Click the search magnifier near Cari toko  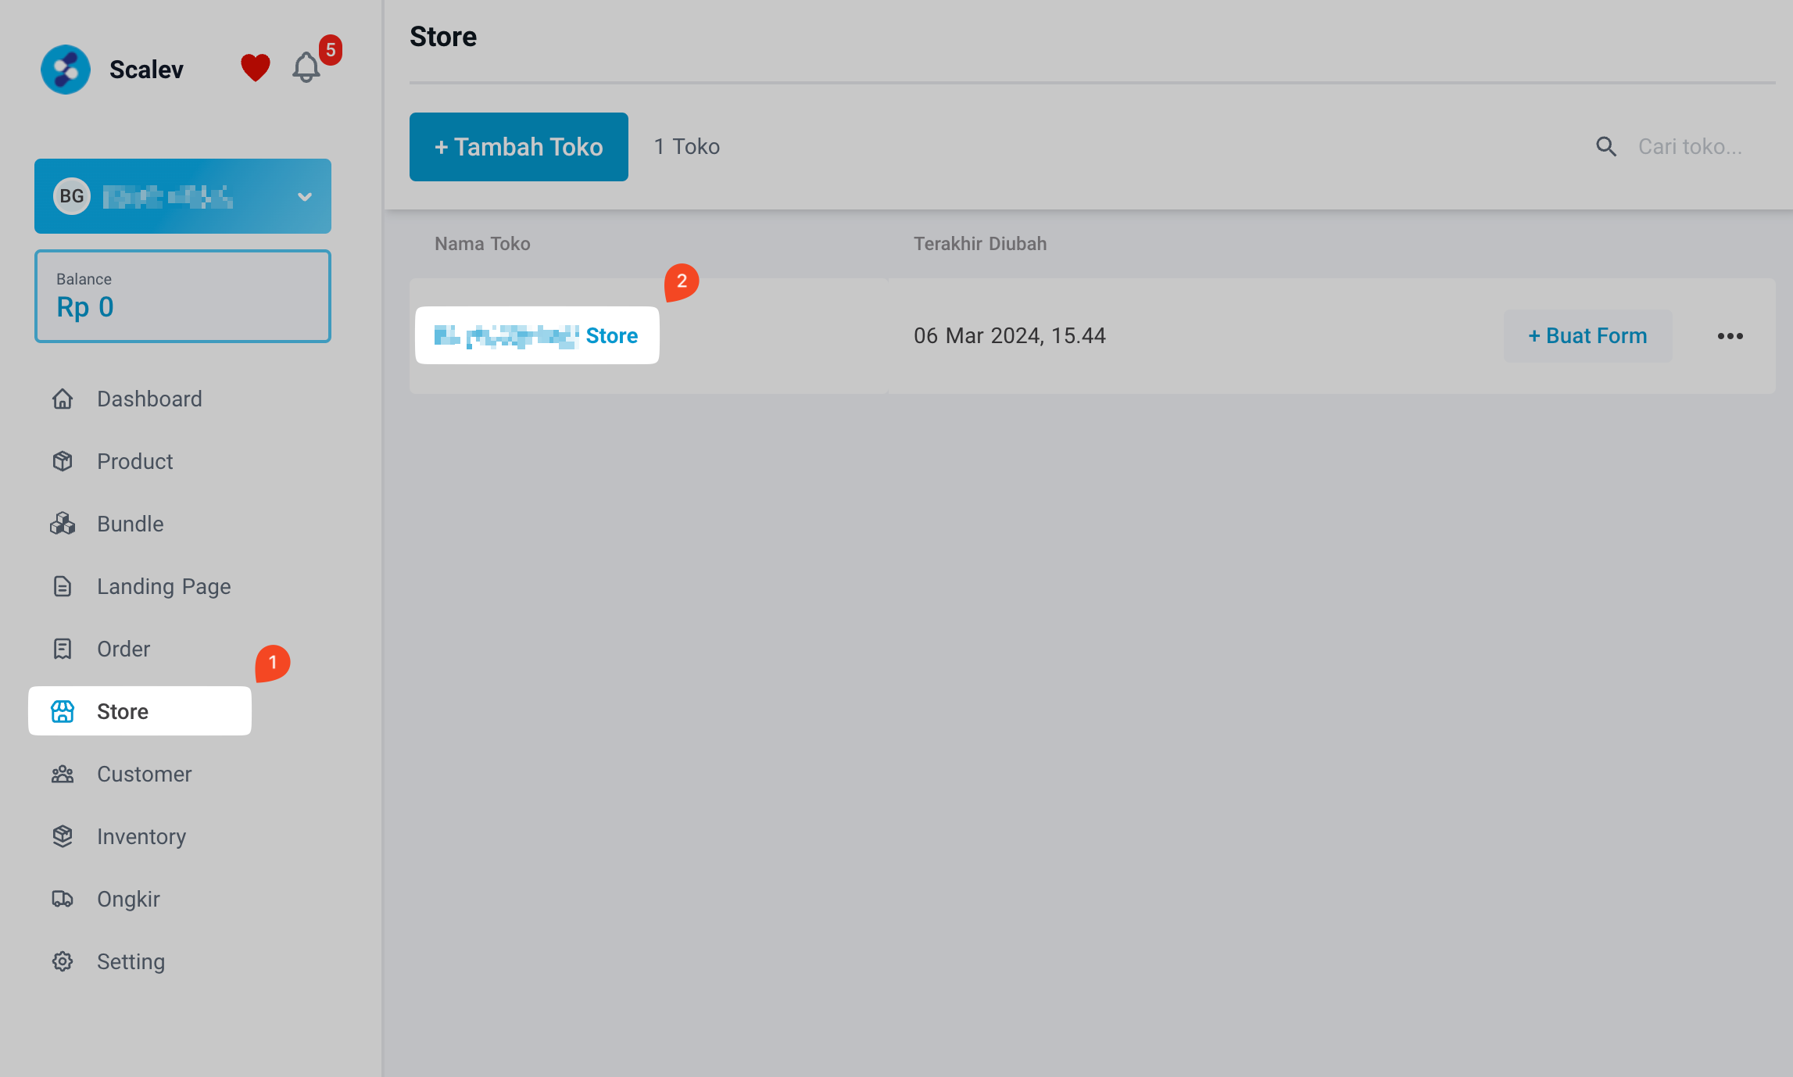pos(1606,146)
